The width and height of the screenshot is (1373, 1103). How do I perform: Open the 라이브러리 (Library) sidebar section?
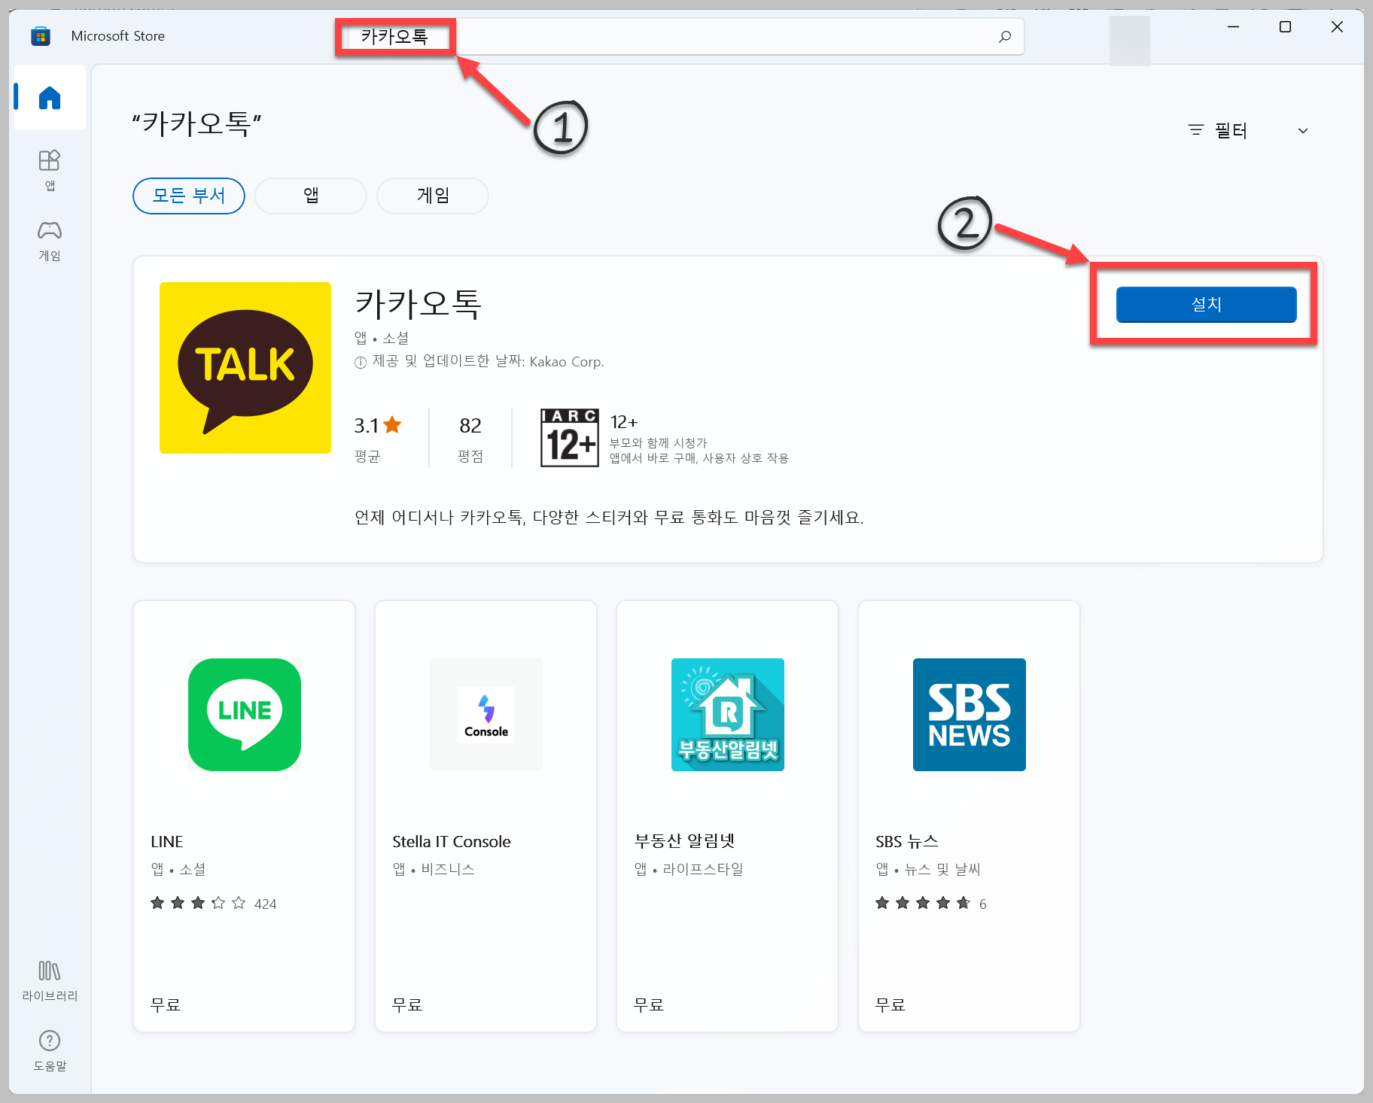(x=50, y=981)
